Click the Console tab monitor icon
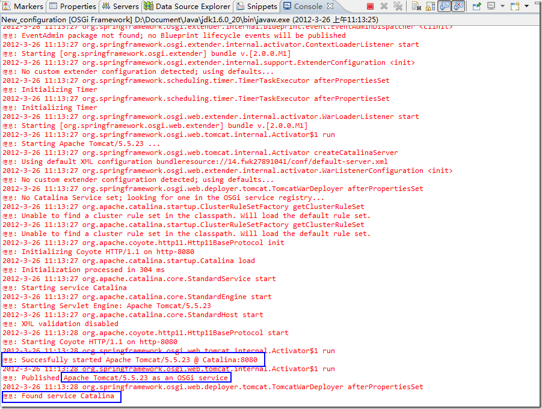Screen dimensions: 542x409 [288, 6]
